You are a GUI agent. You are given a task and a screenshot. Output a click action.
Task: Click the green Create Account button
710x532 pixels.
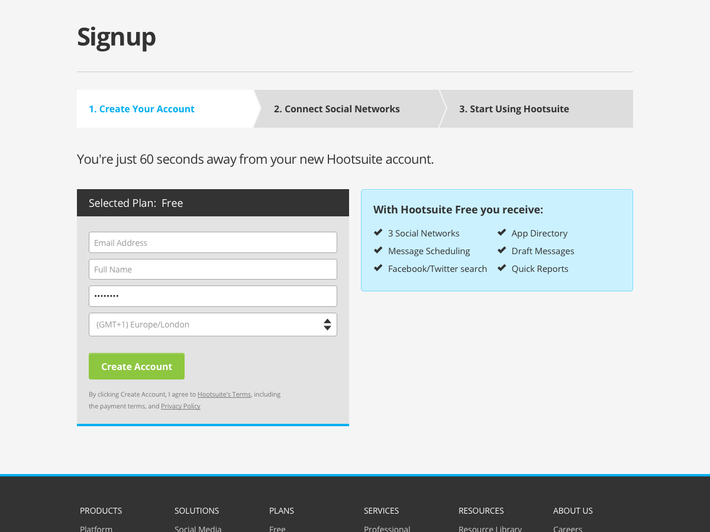point(137,366)
